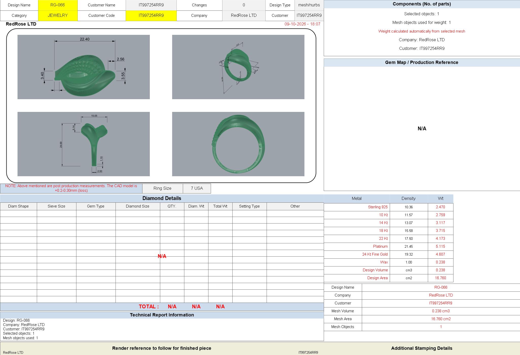Click the Technical Report Information header
This screenshot has height=355, width=520.
[162, 315]
